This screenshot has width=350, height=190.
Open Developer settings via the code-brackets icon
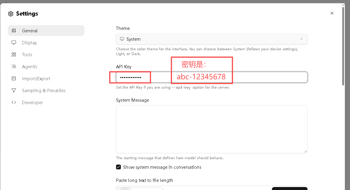(14, 102)
